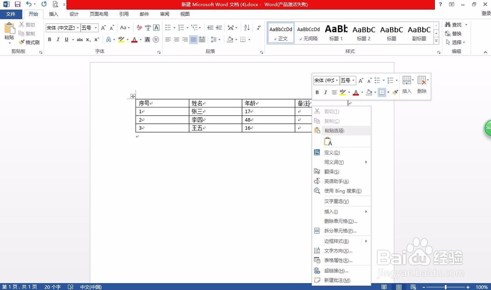Screen dimensions: 491x290
Task: Click Clear Formatting eraser icon in ribbon
Action: coord(139,28)
